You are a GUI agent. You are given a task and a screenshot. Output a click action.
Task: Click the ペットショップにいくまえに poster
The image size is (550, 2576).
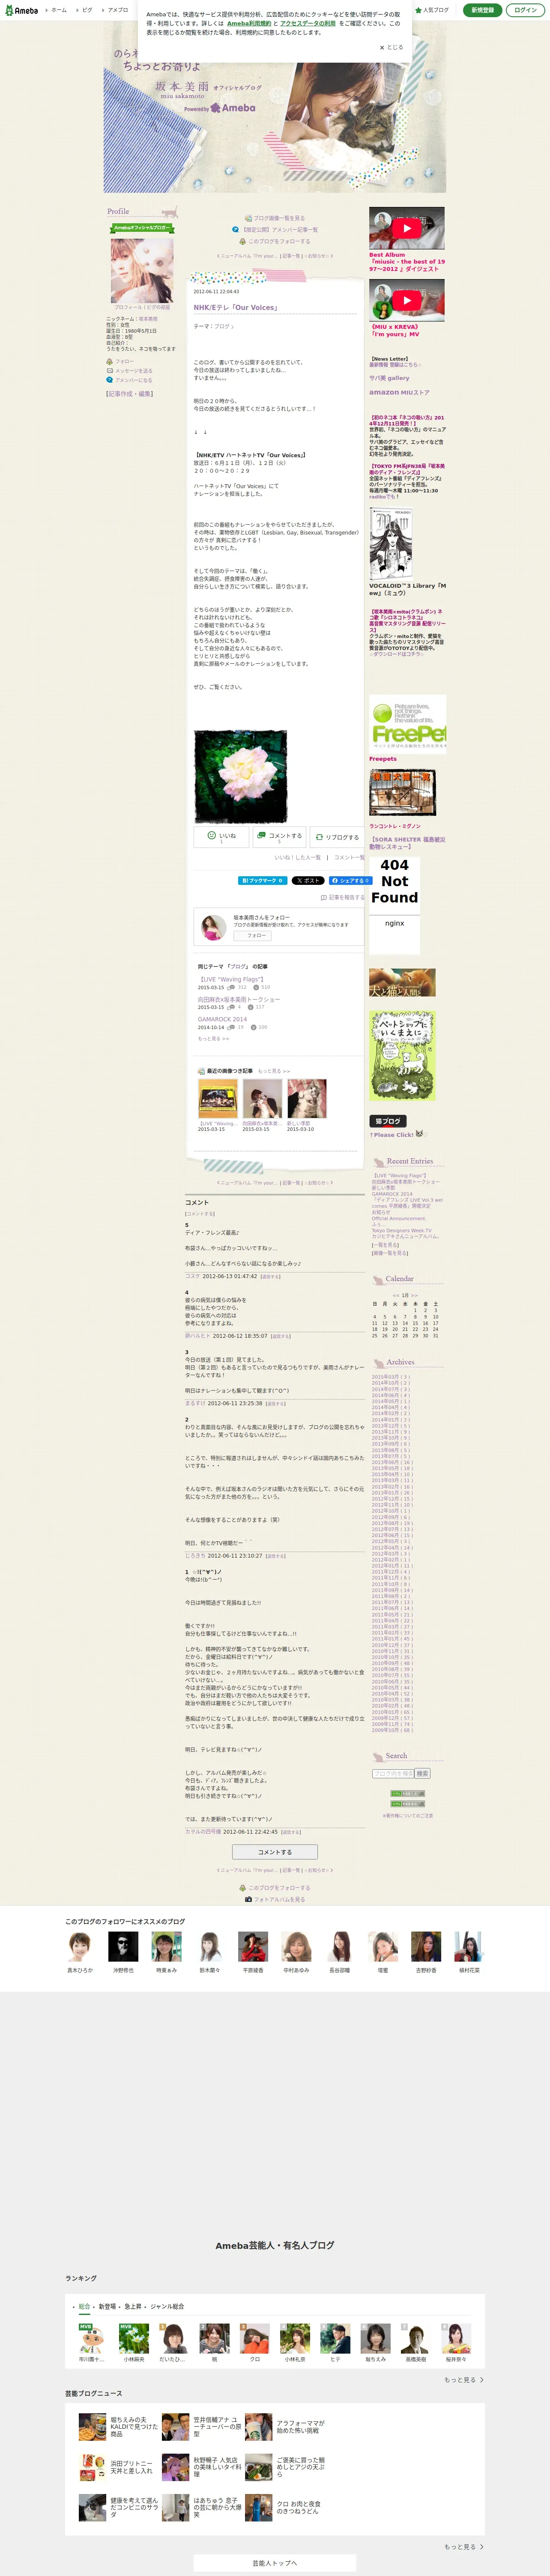click(x=402, y=1056)
